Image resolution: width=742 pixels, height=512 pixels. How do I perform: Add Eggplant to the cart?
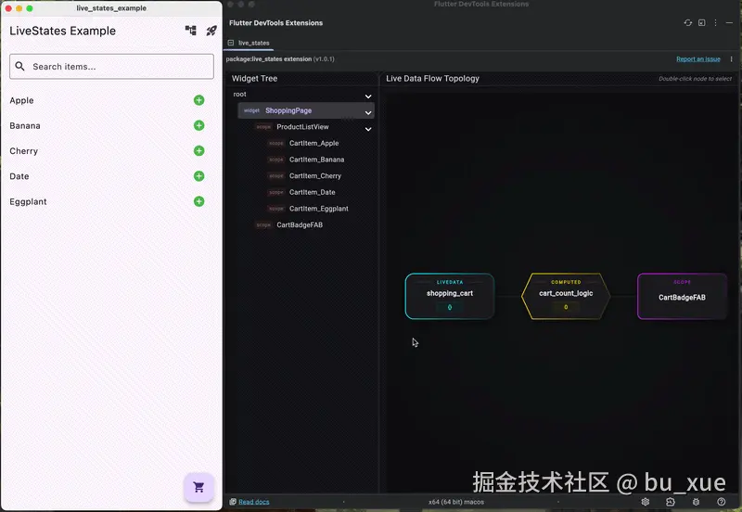click(198, 201)
